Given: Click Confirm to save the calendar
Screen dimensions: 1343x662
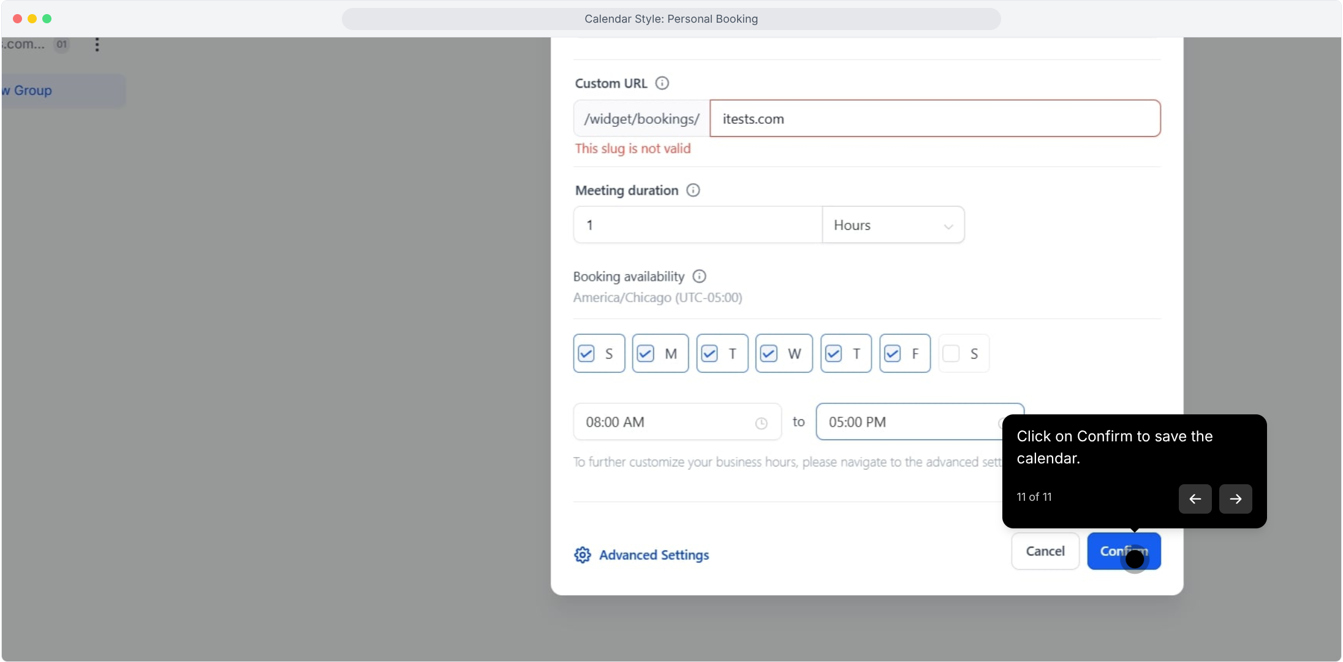Looking at the screenshot, I should [1123, 551].
